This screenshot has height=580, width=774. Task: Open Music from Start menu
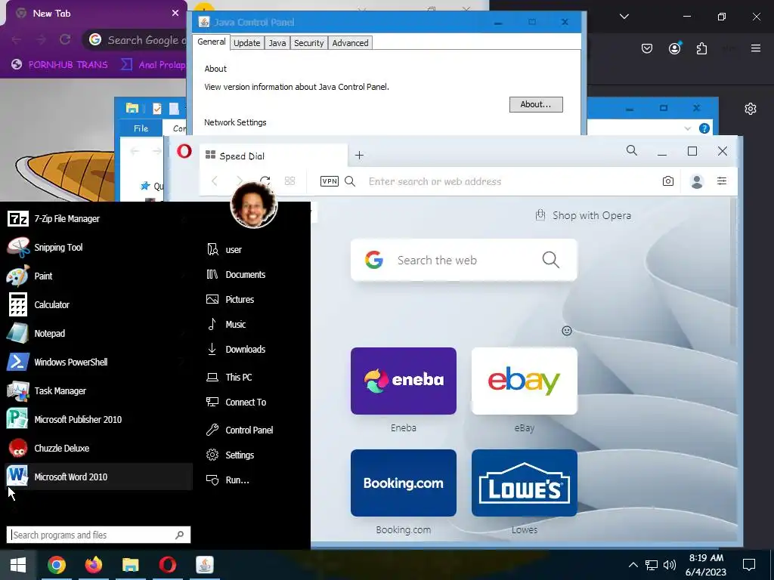tap(226, 324)
